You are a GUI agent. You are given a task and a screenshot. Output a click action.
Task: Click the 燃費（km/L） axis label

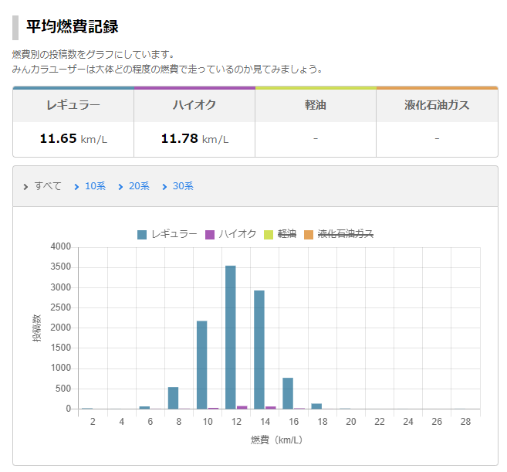point(276,440)
